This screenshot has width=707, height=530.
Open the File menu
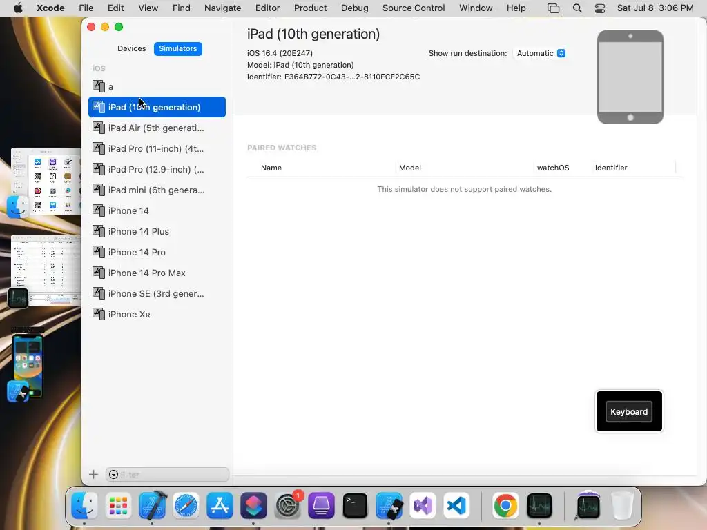86,8
